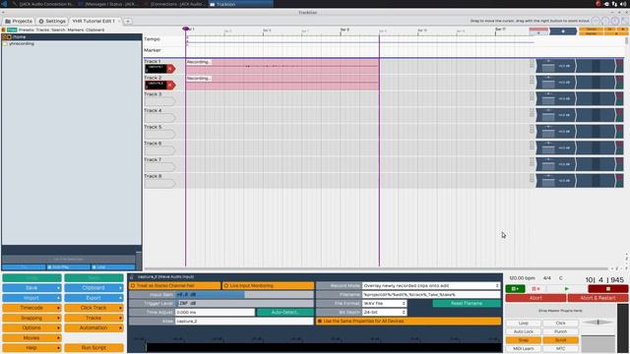The width and height of the screenshot is (630, 354).
Task: Select Track 5 volume/pan plugin
Action: point(556,132)
